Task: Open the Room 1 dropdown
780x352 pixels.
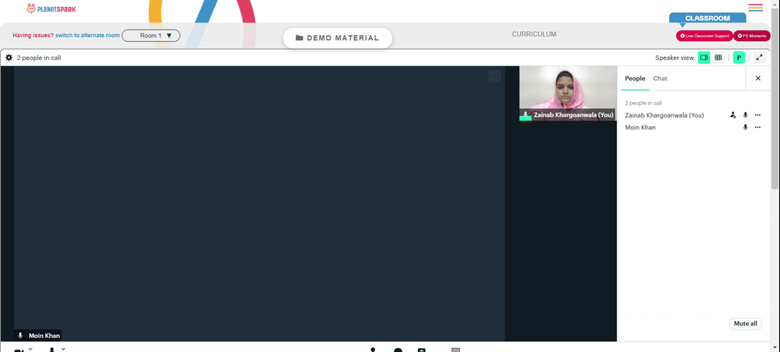Action: [151, 36]
